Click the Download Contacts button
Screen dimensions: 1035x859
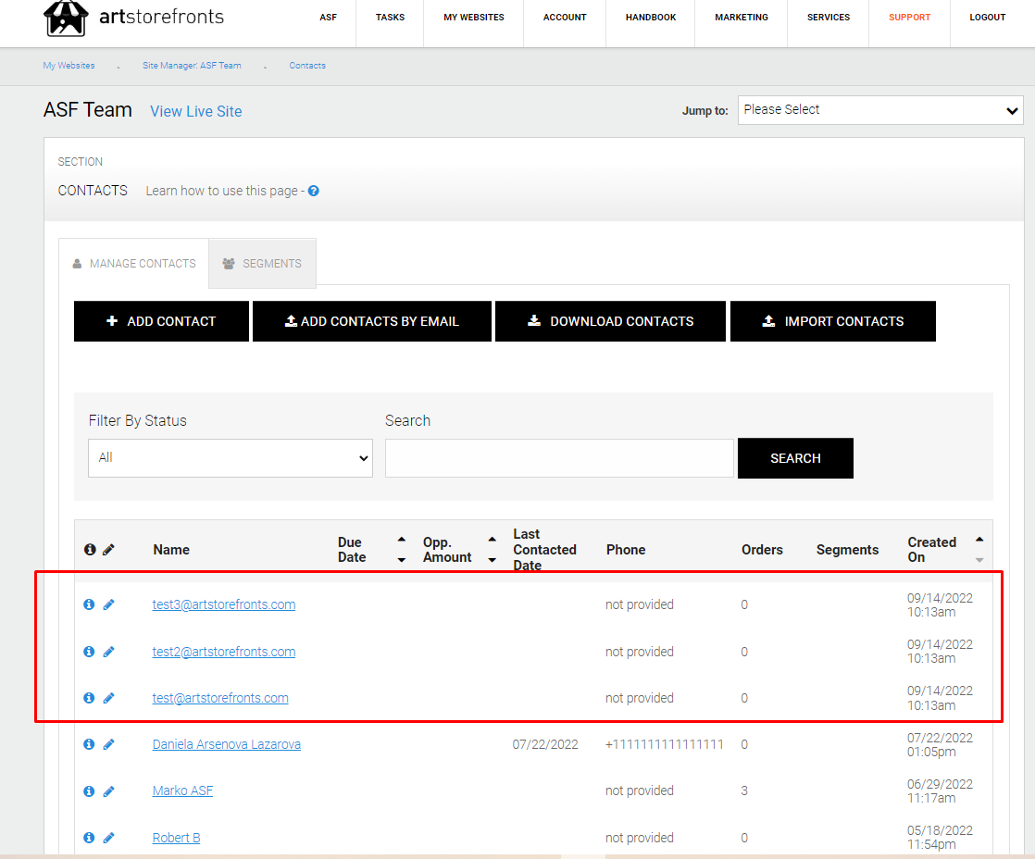point(611,321)
